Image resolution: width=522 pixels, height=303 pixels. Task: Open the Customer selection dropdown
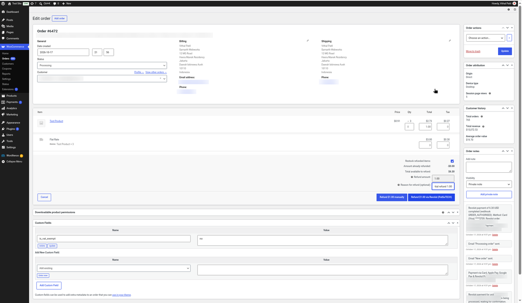coord(102,79)
